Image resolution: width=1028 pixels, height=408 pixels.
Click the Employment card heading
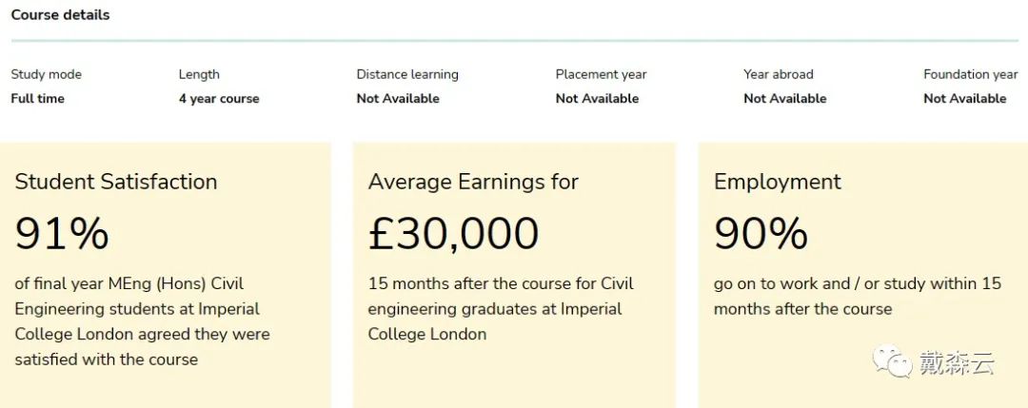point(778,182)
